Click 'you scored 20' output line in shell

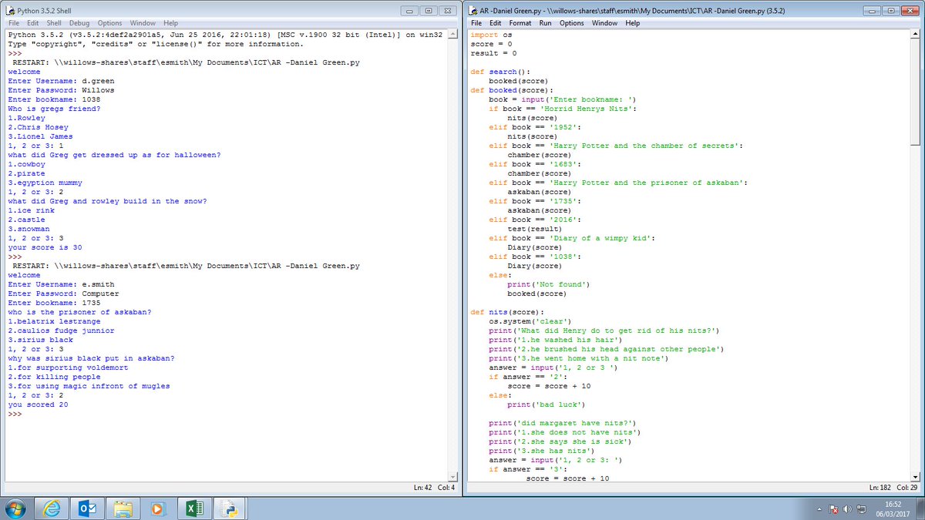coord(38,404)
